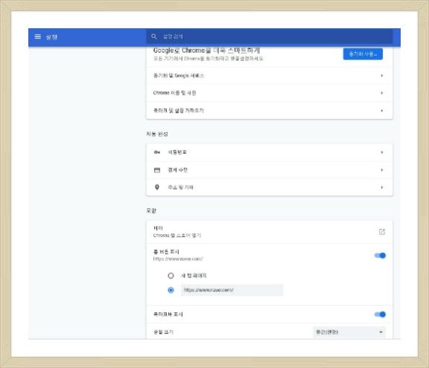Expand arrow on 동기화 및 Google 서비스
The width and height of the screenshot is (429, 368).
click(x=381, y=76)
